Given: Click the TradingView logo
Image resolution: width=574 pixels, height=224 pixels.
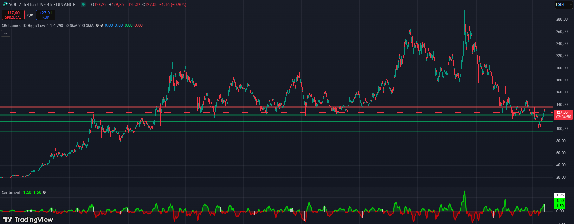Looking at the screenshot, I should 28,219.
